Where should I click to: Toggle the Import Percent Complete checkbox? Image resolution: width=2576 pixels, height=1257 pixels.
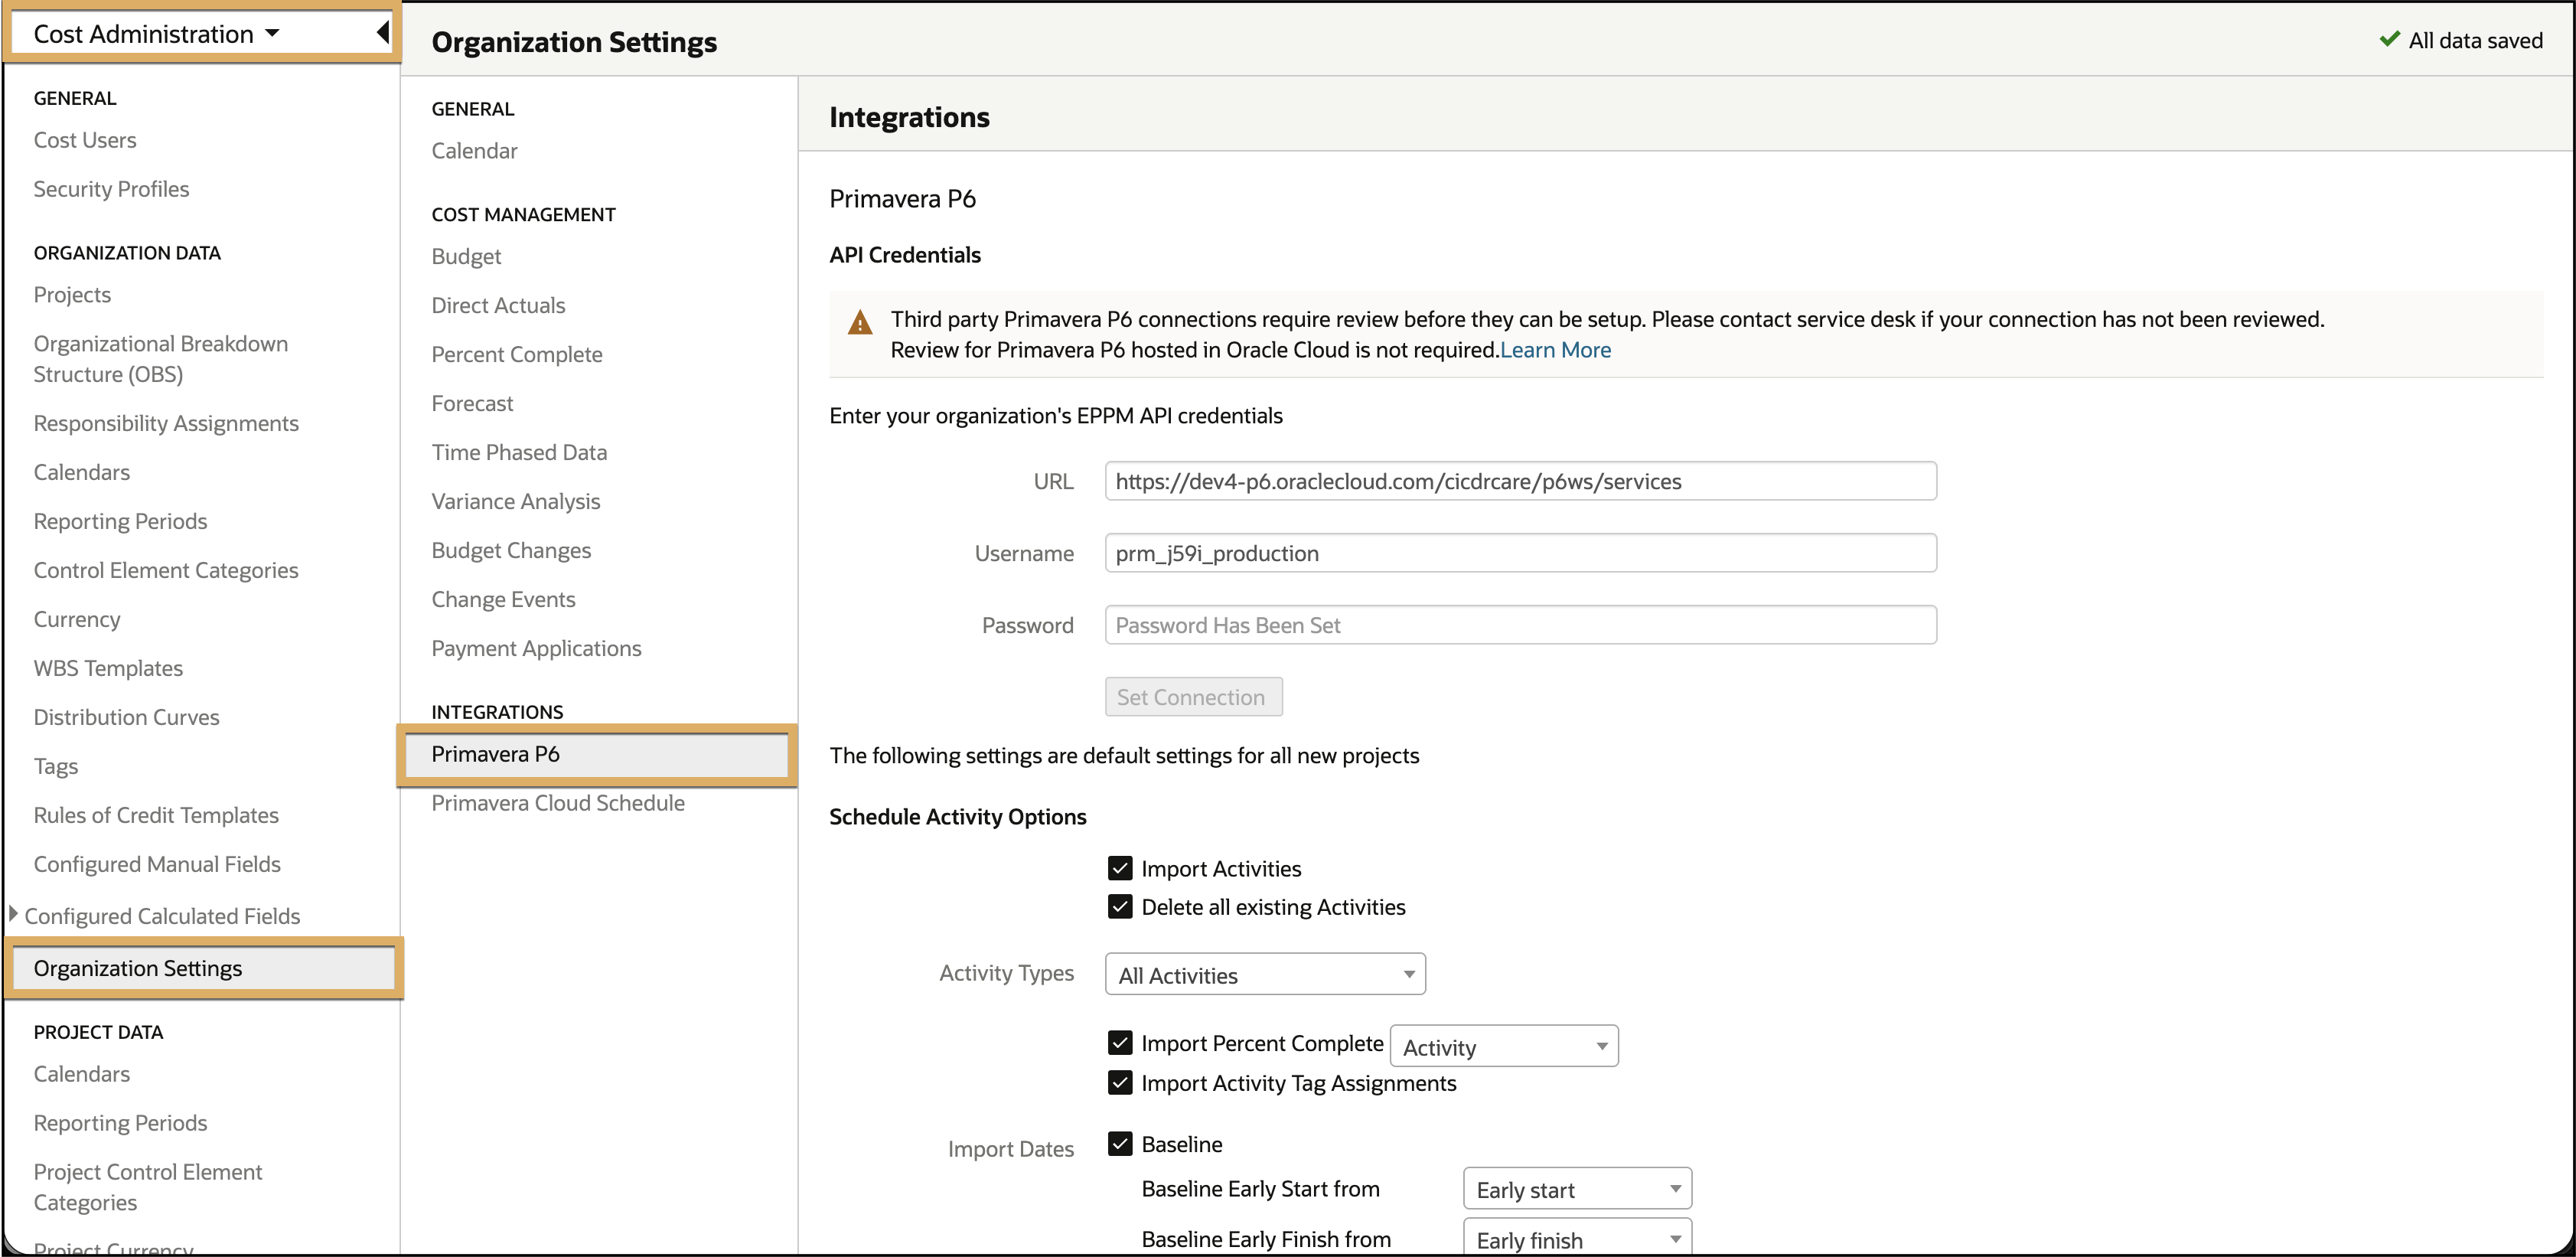point(1120,1043)
